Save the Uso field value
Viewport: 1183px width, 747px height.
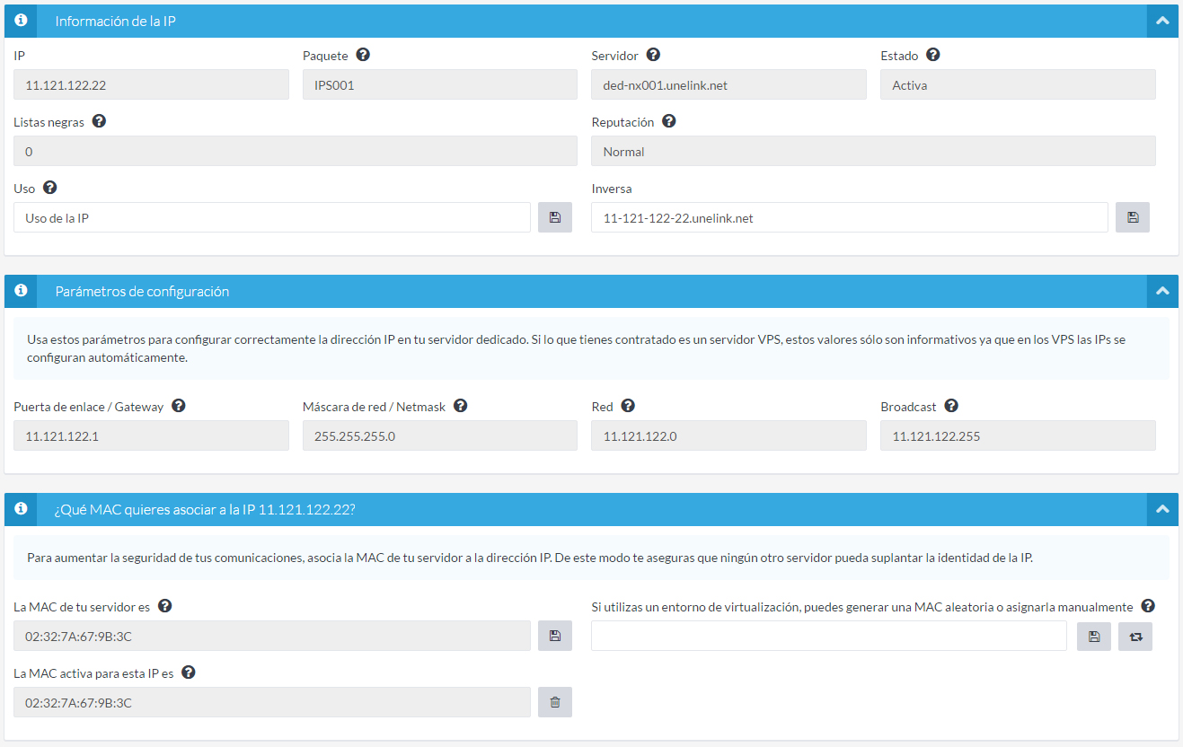point(554,217)
